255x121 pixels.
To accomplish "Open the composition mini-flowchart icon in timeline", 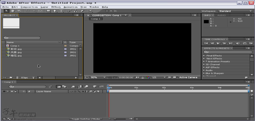I will pyautogui.click(x=50, y=87).
